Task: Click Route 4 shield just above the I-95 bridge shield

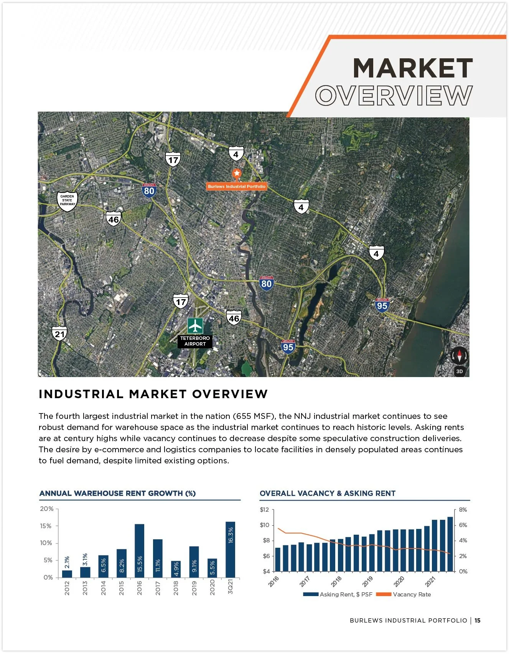Action: [x=376, y=253]
